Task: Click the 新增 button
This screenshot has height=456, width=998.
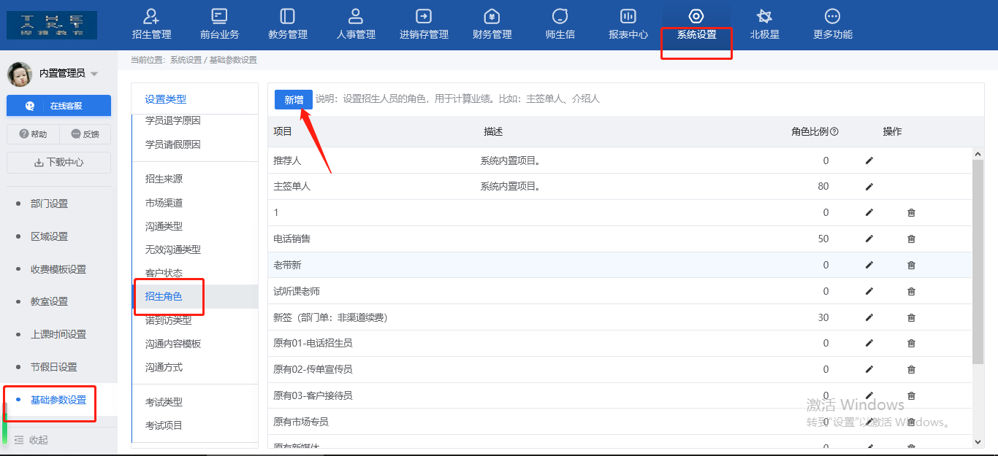Action: pyautogui.click(x=294, y=100)
